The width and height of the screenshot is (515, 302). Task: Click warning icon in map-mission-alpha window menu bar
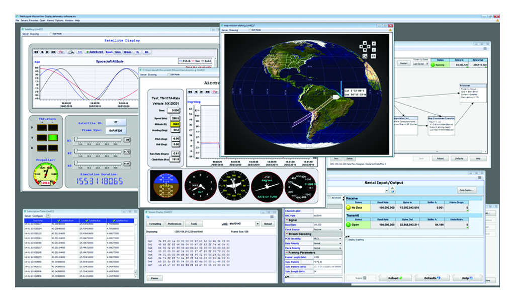coord(390,30)
